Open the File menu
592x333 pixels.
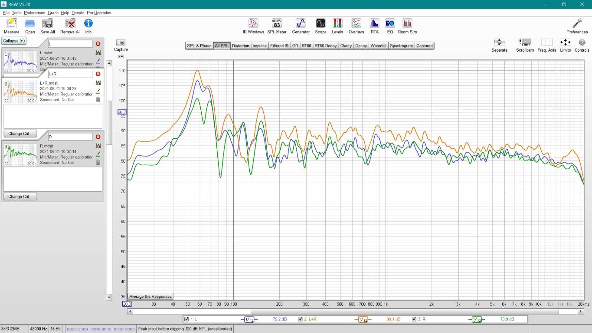click(x=6, y=13)
